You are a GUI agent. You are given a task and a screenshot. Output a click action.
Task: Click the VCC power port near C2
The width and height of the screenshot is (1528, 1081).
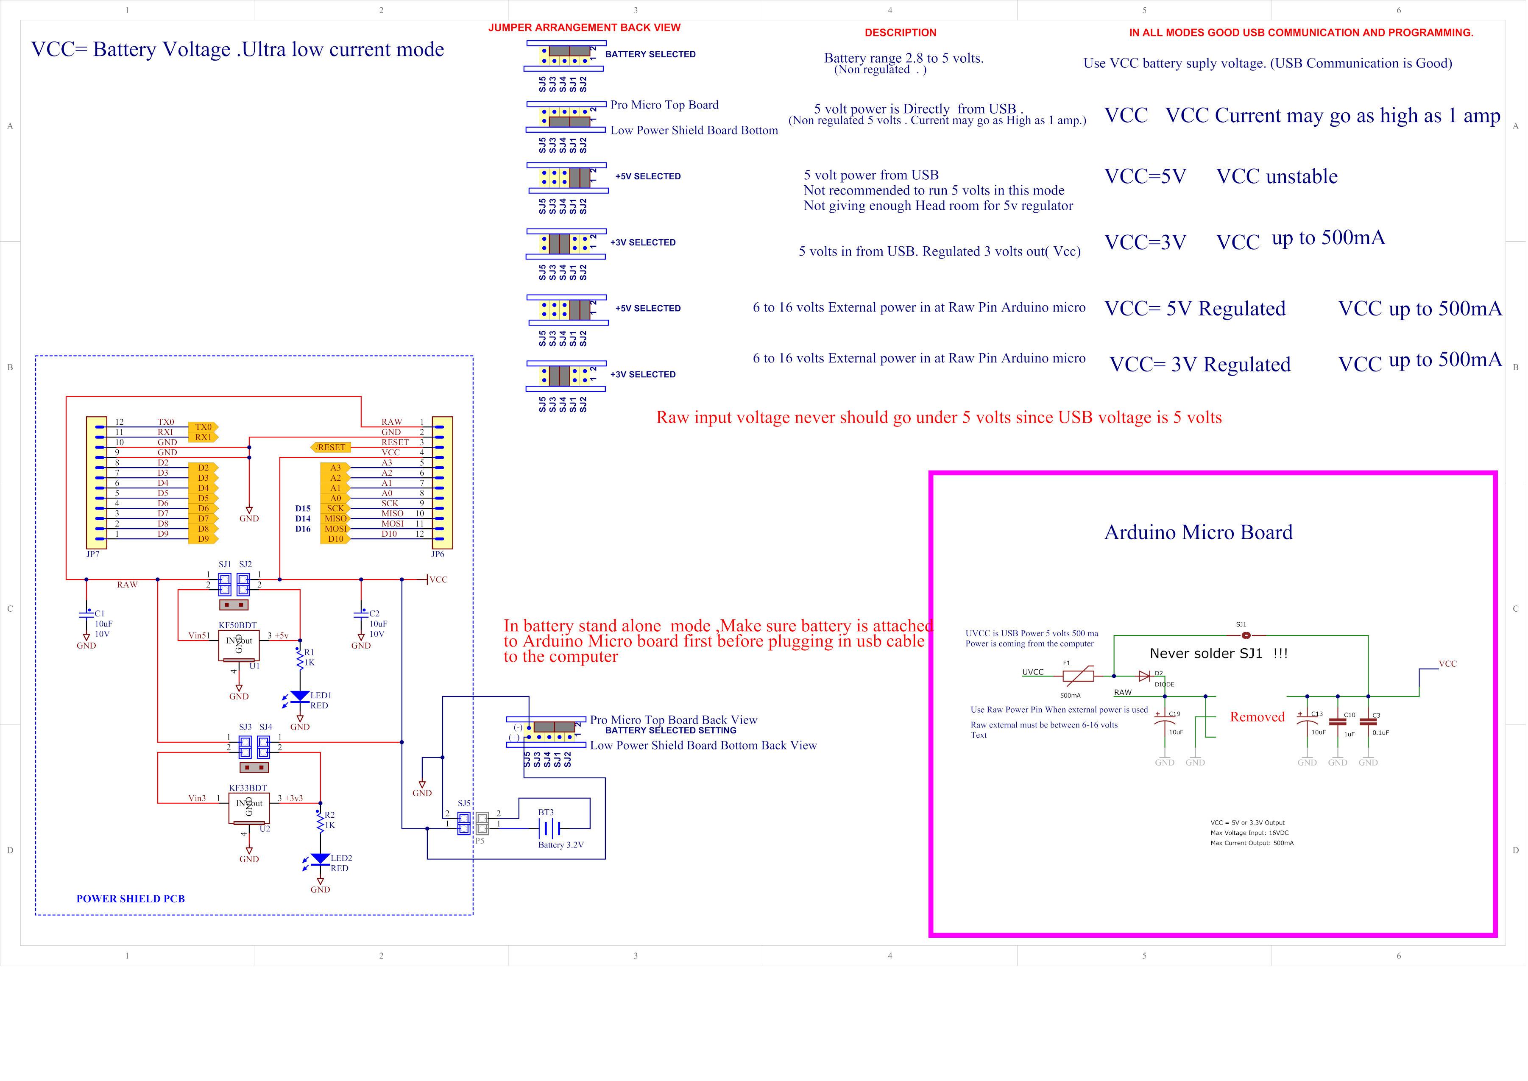437,579
